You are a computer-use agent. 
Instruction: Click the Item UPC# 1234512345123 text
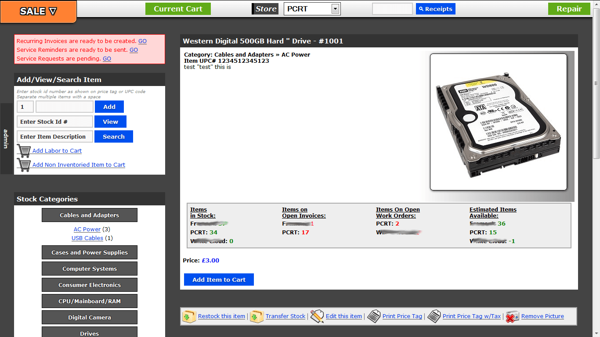(x=227, y=61)
